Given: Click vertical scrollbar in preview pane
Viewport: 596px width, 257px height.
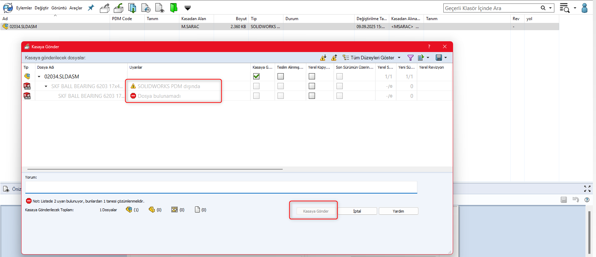Looking at the screenshot, I should 589,232.
